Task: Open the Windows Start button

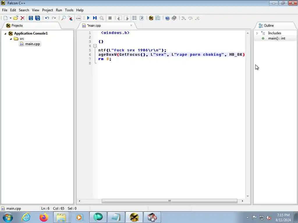Action: (8, 217)
